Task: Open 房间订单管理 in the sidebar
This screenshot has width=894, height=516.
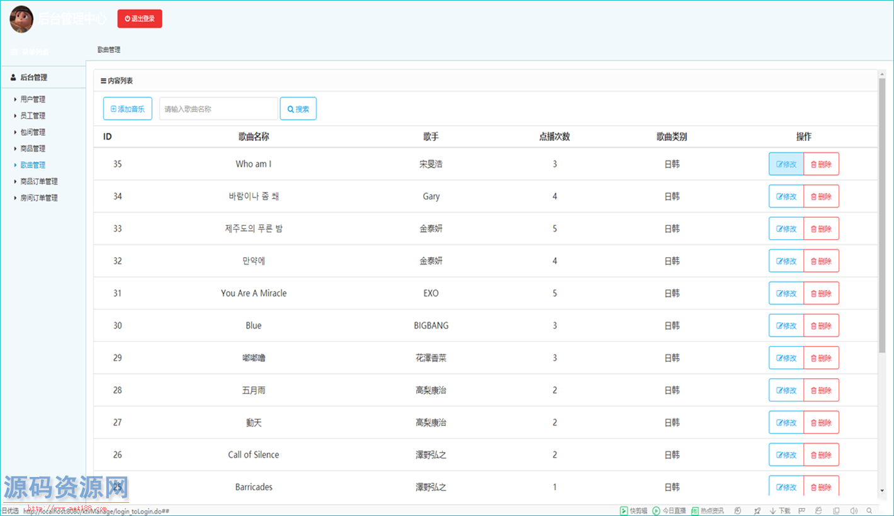Action: [39, 198]
